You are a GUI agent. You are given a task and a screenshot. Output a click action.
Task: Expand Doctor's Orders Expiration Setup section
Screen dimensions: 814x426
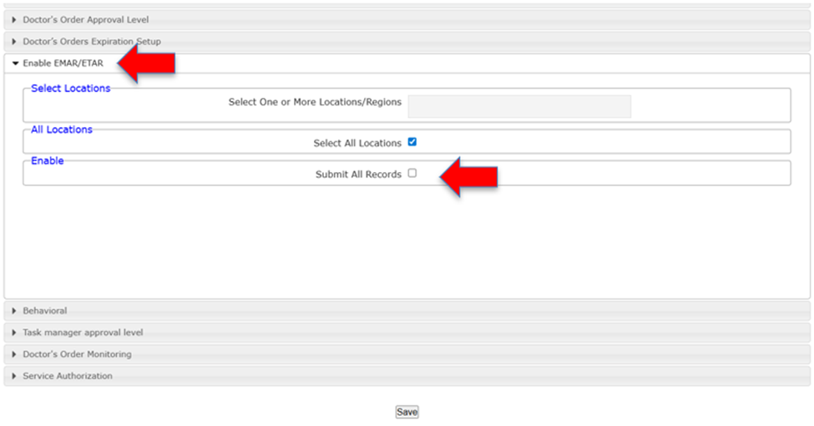point(407,42)
